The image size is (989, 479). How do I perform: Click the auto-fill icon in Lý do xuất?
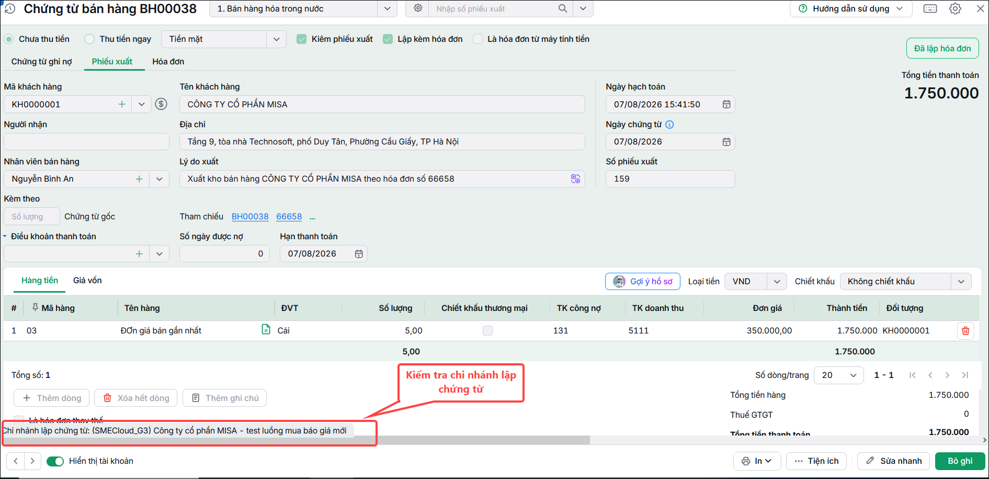pyautogui.click(x=576, y=179)
